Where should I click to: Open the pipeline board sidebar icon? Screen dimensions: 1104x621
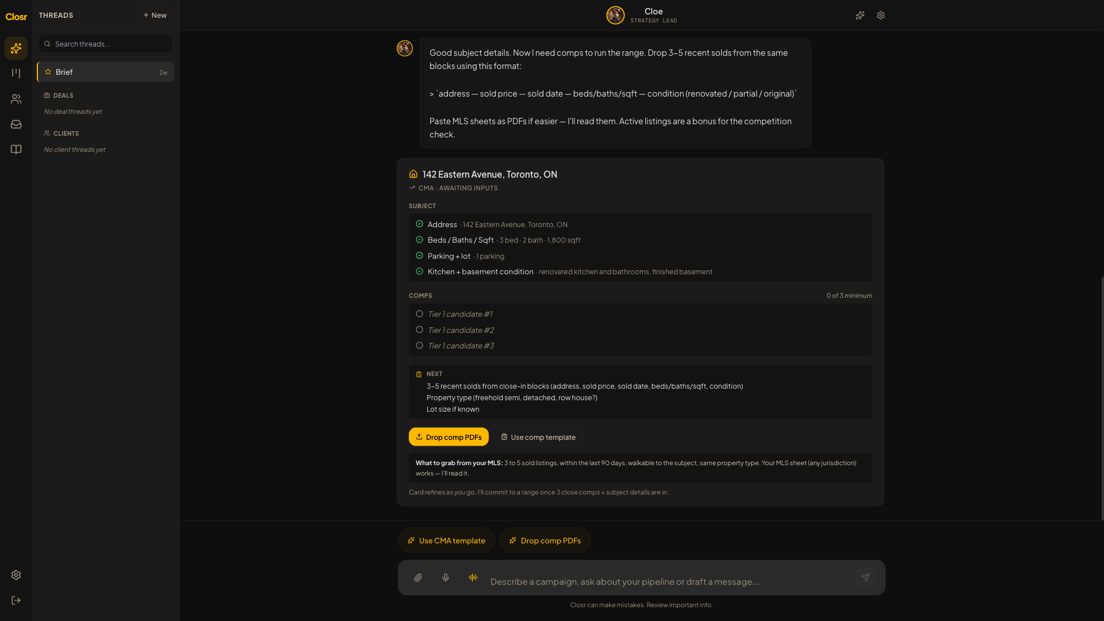(x=16, y=74)
